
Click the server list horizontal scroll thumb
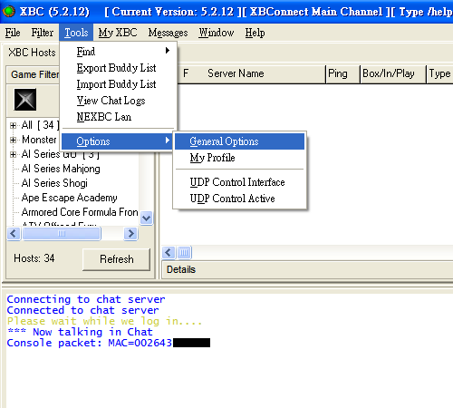coord(184,253)
